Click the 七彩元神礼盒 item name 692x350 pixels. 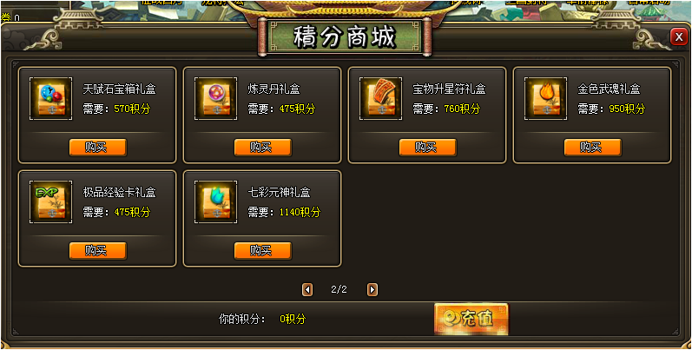[x=279, y=193]
